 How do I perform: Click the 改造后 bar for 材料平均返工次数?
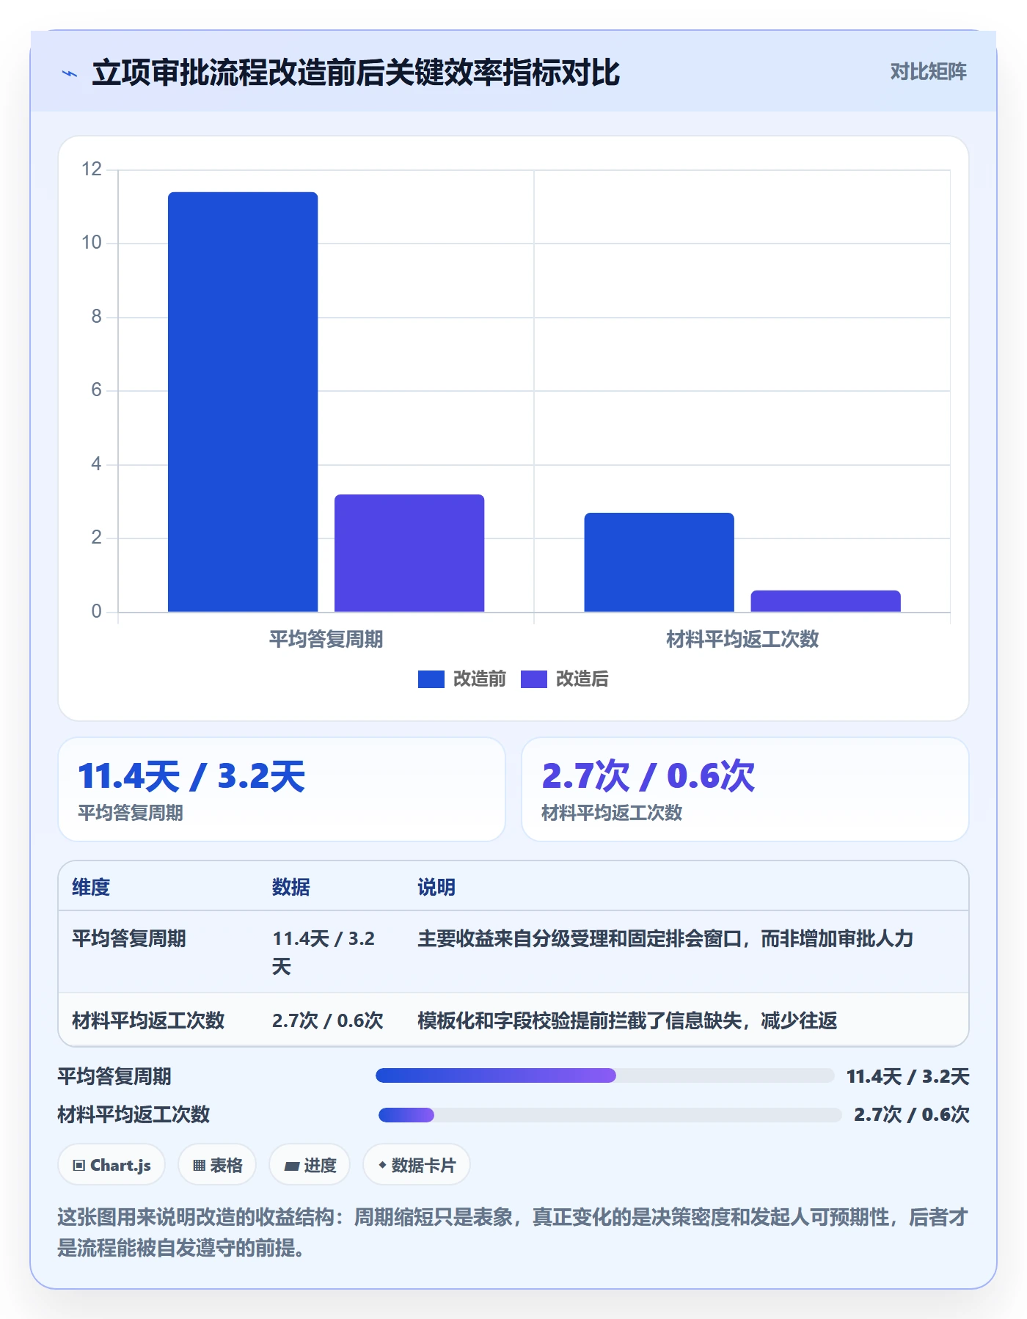click(x=825, y=601)
